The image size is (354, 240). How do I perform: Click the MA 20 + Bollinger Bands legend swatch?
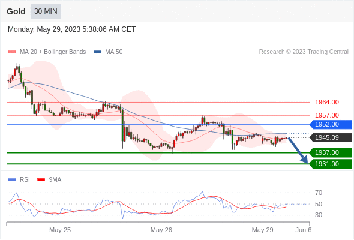click(x=12, y=52)
